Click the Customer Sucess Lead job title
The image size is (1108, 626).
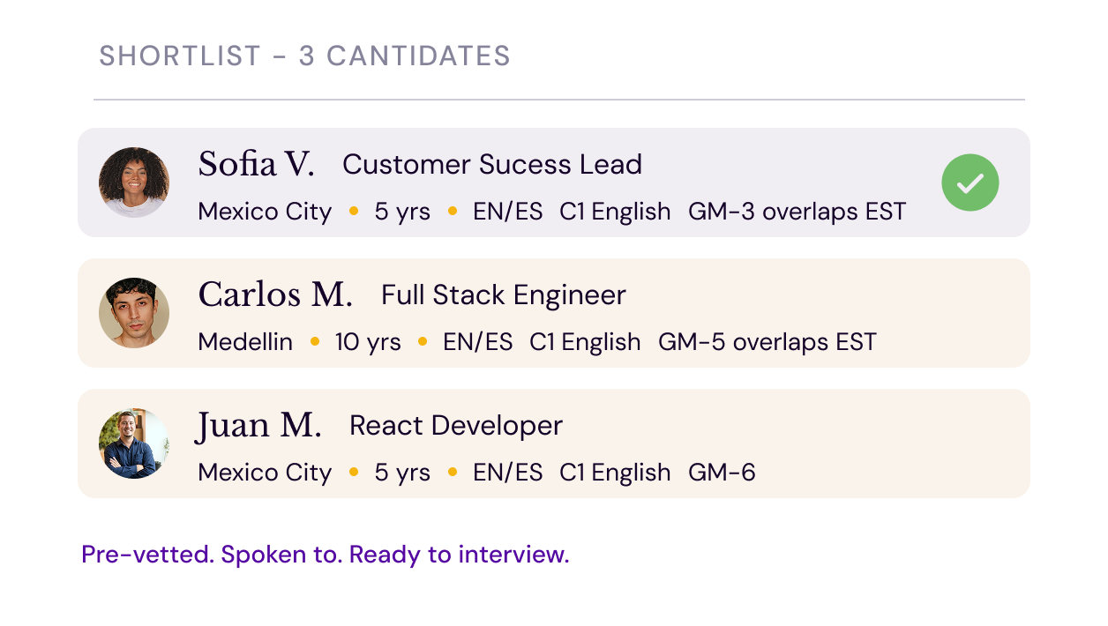492,164
